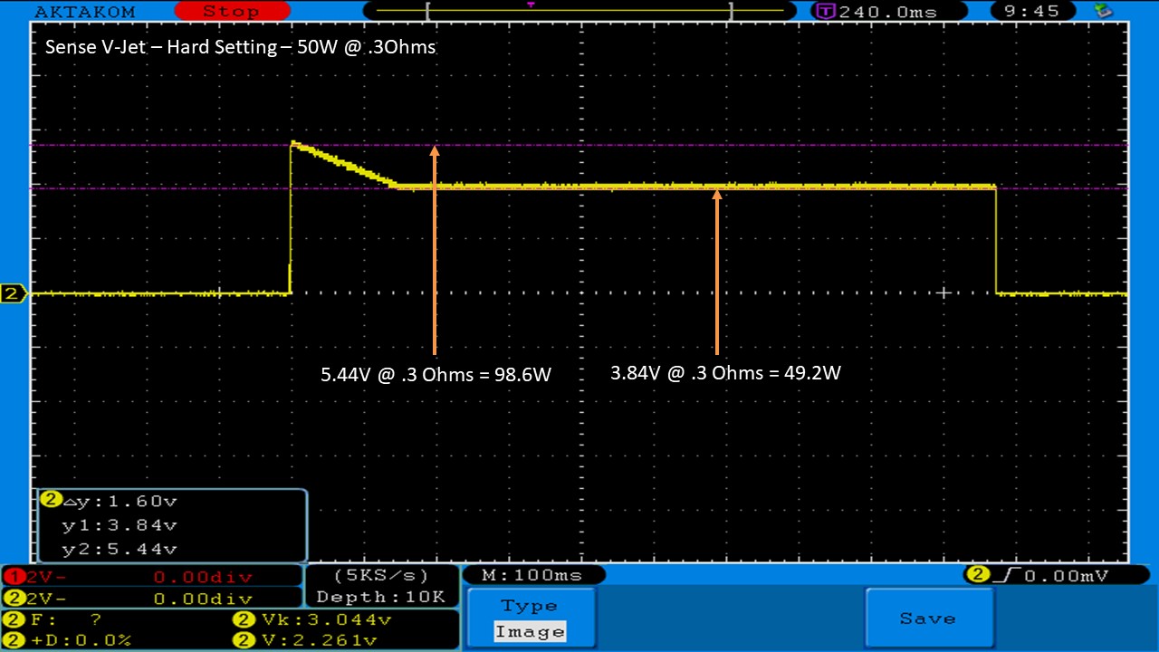Click the Save softkey button
Viewport: 1159px width, 652px height.
[928, 618]
